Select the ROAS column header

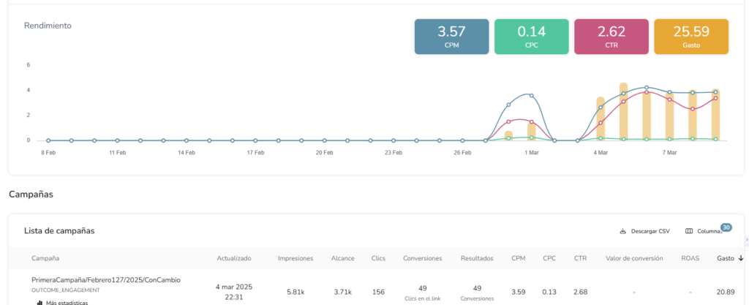coord(690,258)
